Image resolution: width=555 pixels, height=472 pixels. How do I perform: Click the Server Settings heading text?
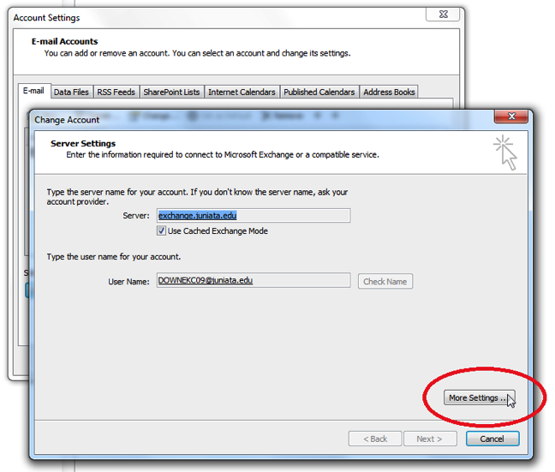(83, 143)
